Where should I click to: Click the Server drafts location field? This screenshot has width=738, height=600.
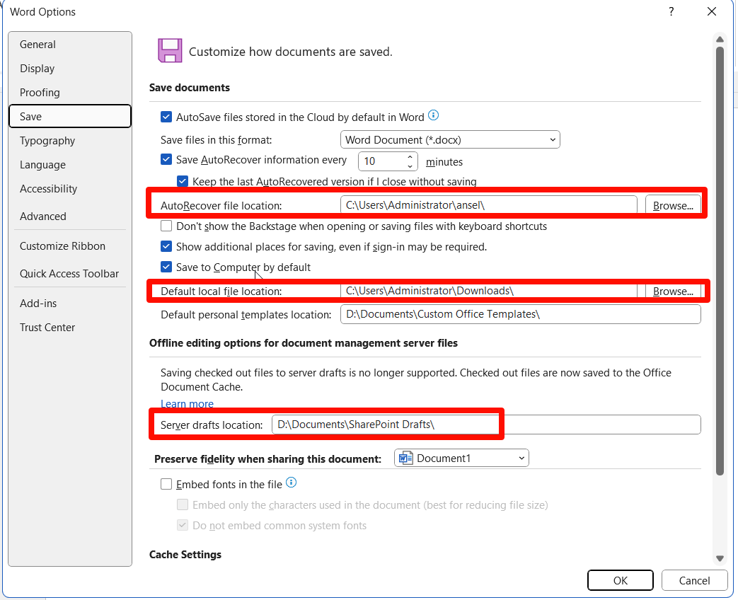click(x=486, y=425)
